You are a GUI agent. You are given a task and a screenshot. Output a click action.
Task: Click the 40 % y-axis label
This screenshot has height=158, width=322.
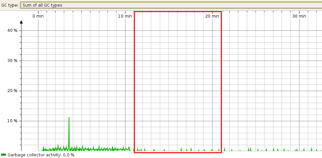point(13,30)
